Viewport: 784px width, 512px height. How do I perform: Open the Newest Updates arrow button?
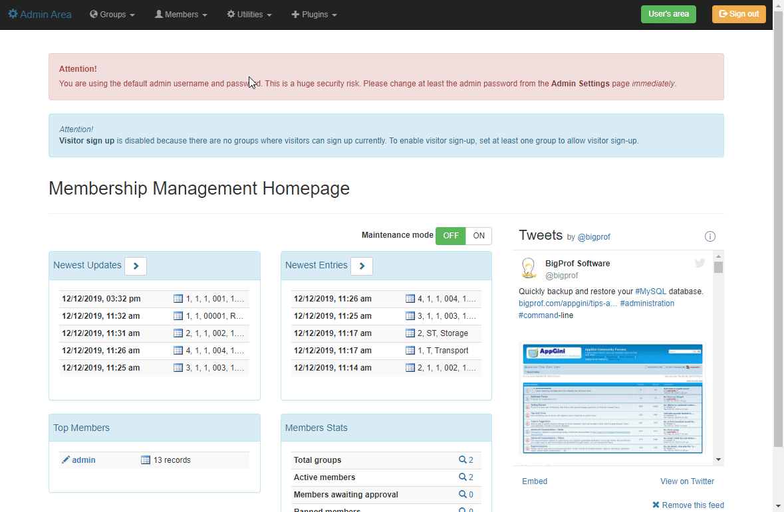[x=136, y=266]
